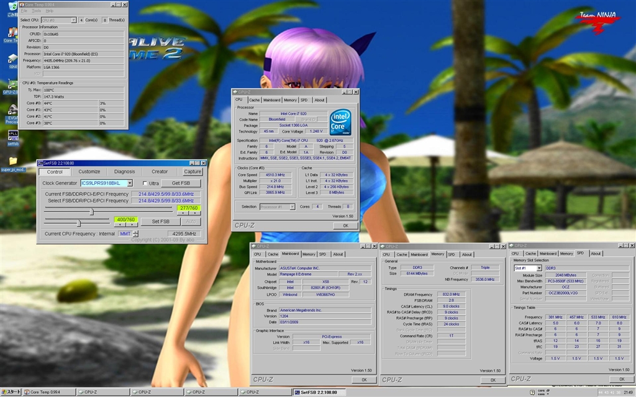The image size is (636, 397).
Task: Click the OCZ3B2000LV2G part number field
Action: pyautogui.click(x=565, y=293)
